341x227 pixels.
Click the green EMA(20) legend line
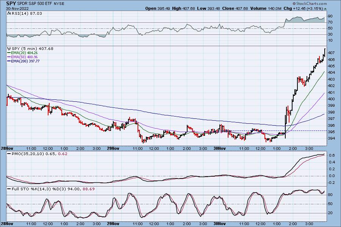9,53
